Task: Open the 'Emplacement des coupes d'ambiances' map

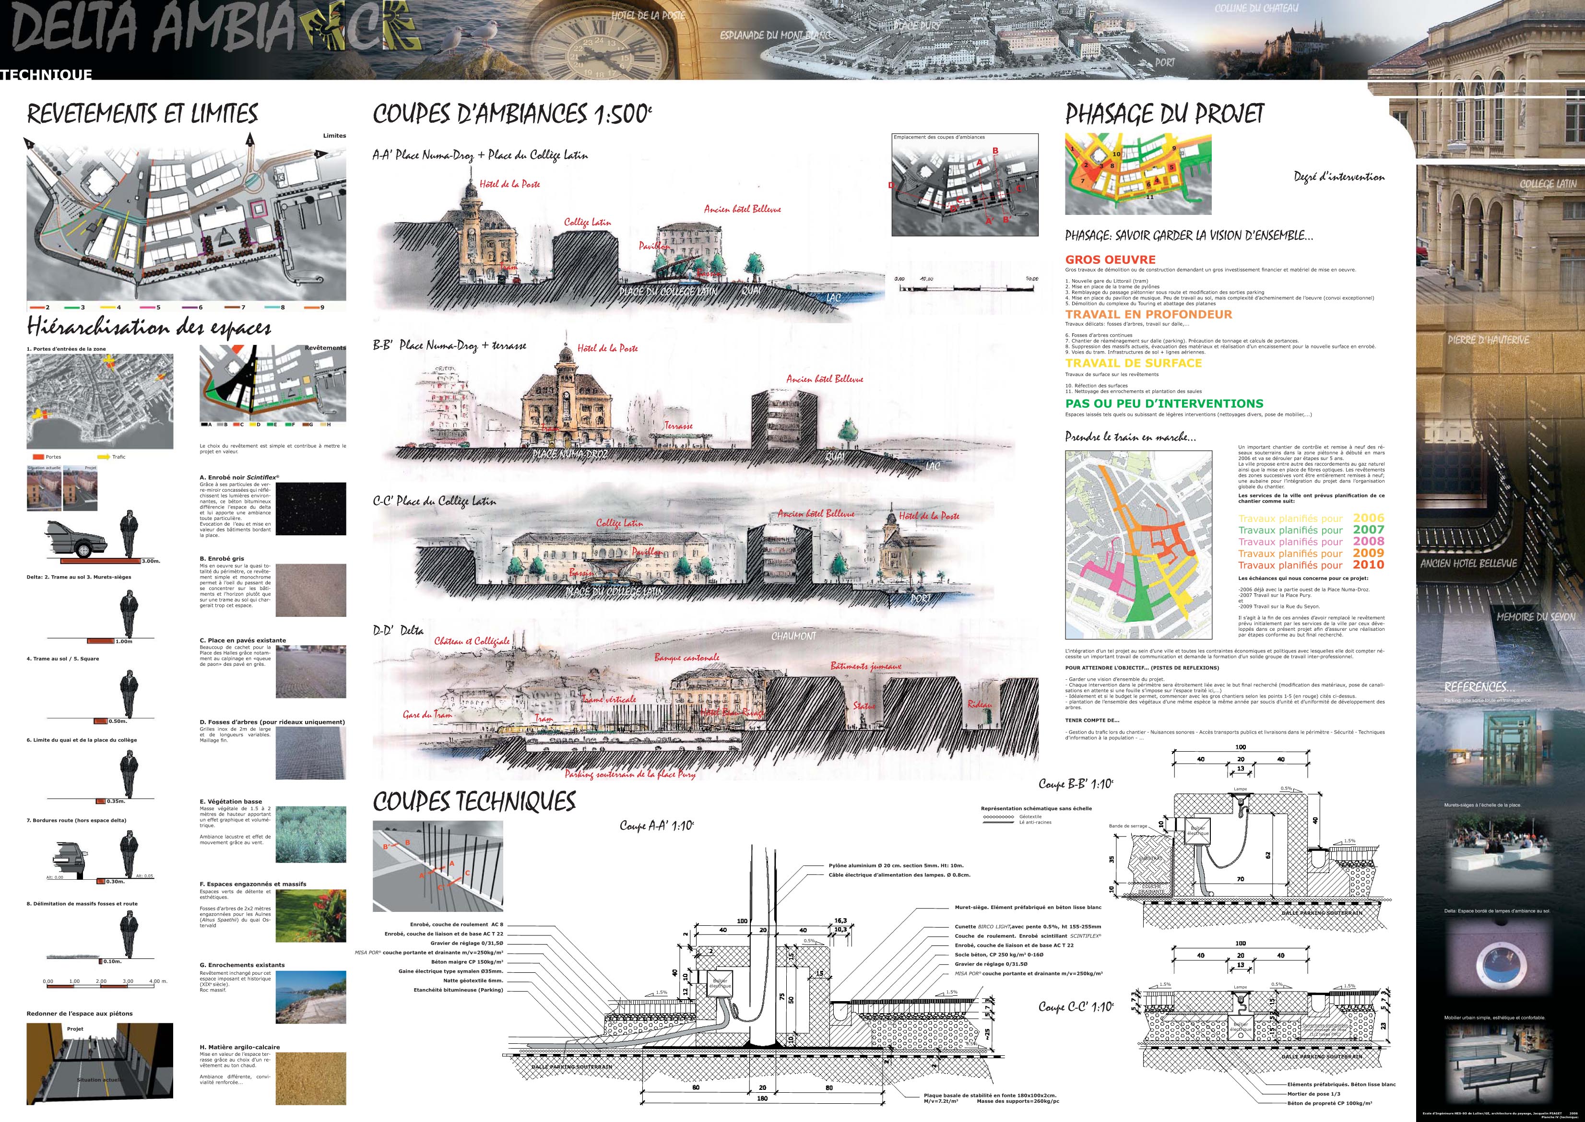Action: coord(965,185)
